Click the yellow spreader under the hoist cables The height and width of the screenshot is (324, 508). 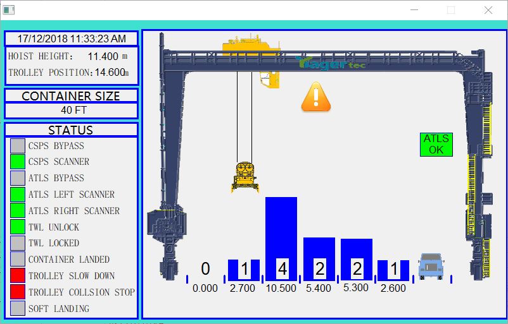tap(245, 177)
